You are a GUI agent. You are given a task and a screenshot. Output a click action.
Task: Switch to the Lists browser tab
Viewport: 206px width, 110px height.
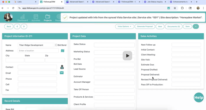(25, 2)
